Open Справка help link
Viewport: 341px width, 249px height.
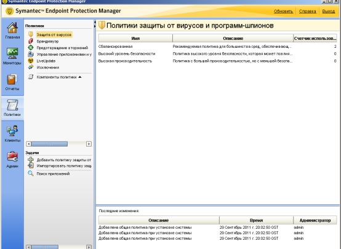tap(308, 11)
